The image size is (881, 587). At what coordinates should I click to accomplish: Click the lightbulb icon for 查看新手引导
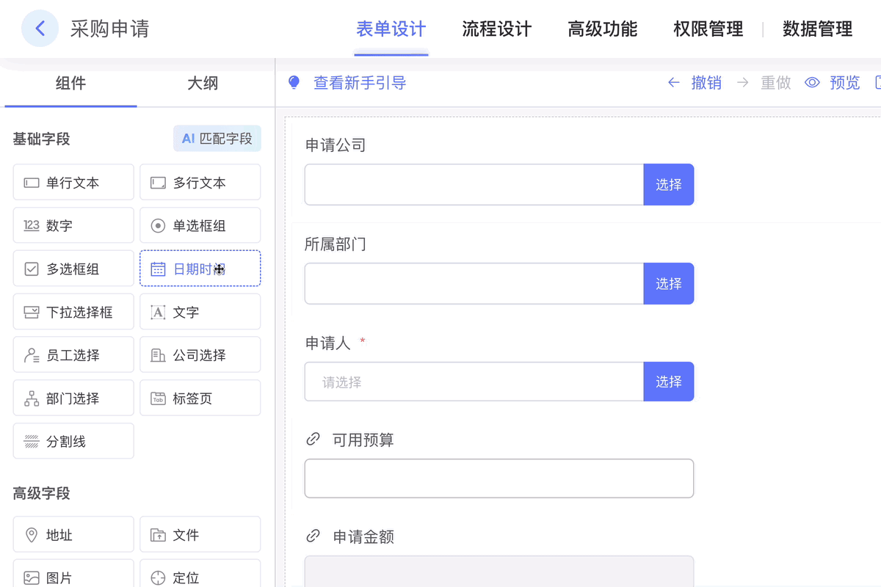(x=294, y=83)
